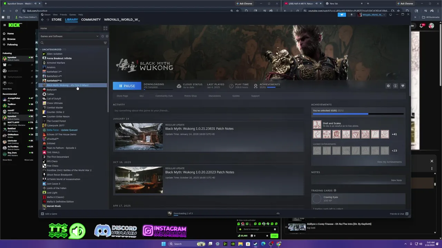This screenshot has width=442, height=248.
Task: Click Show More under Kick Recommended
Action: coord(7,160)
